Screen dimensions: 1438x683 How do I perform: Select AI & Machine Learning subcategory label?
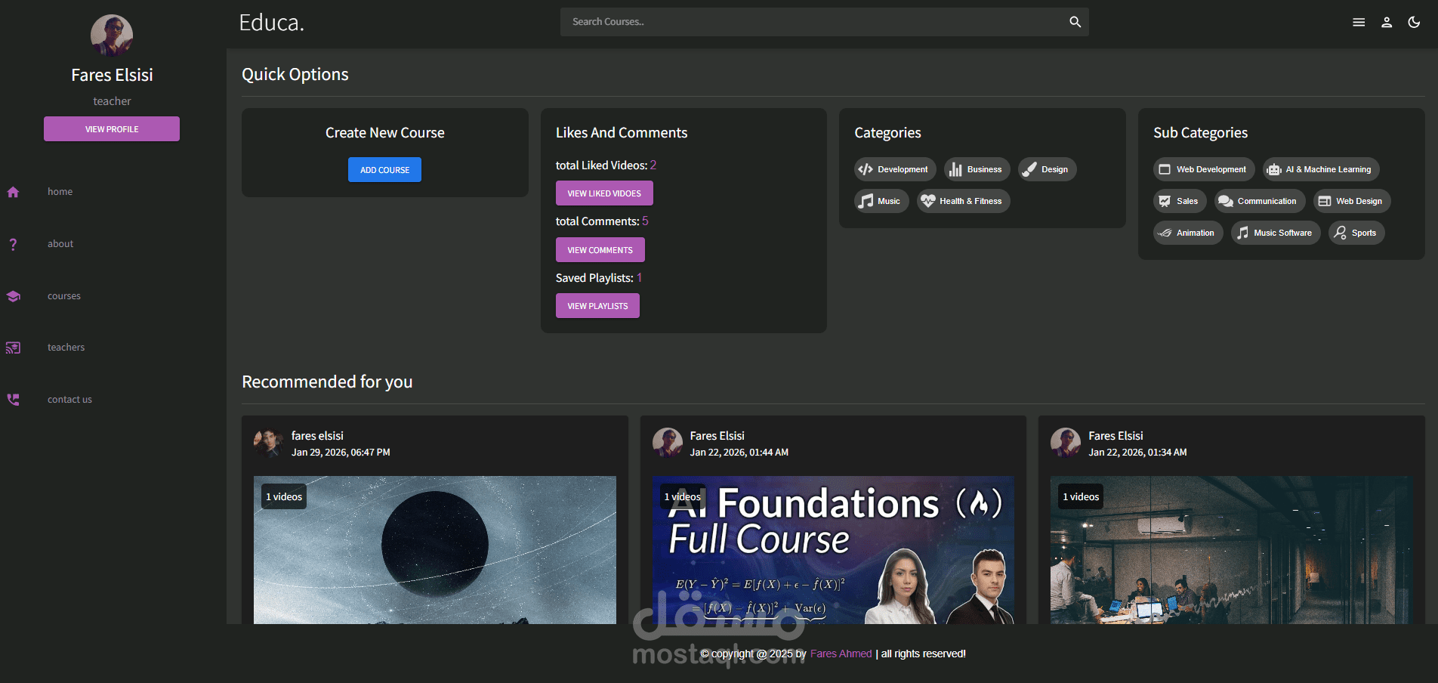[1328, 169]
